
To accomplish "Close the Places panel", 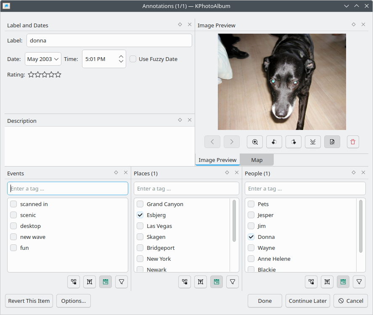I will (237, 172).
